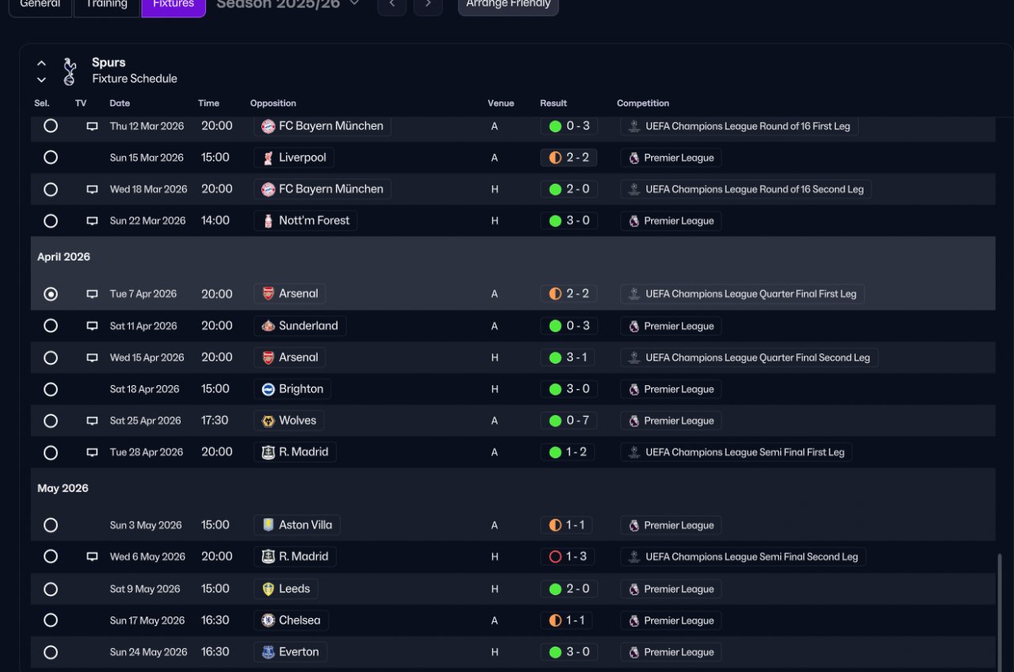Image resolution: width=1014 pixels, height=672 pixels.
Task: Click the TV icon on the Sunderland row
Action: 92,326
